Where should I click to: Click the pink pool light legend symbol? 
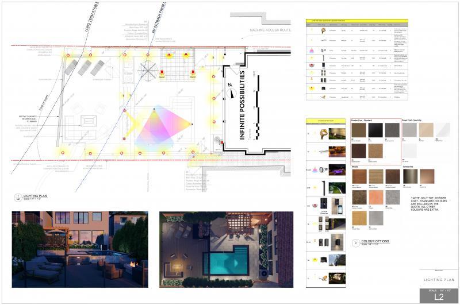pos(314,171)
